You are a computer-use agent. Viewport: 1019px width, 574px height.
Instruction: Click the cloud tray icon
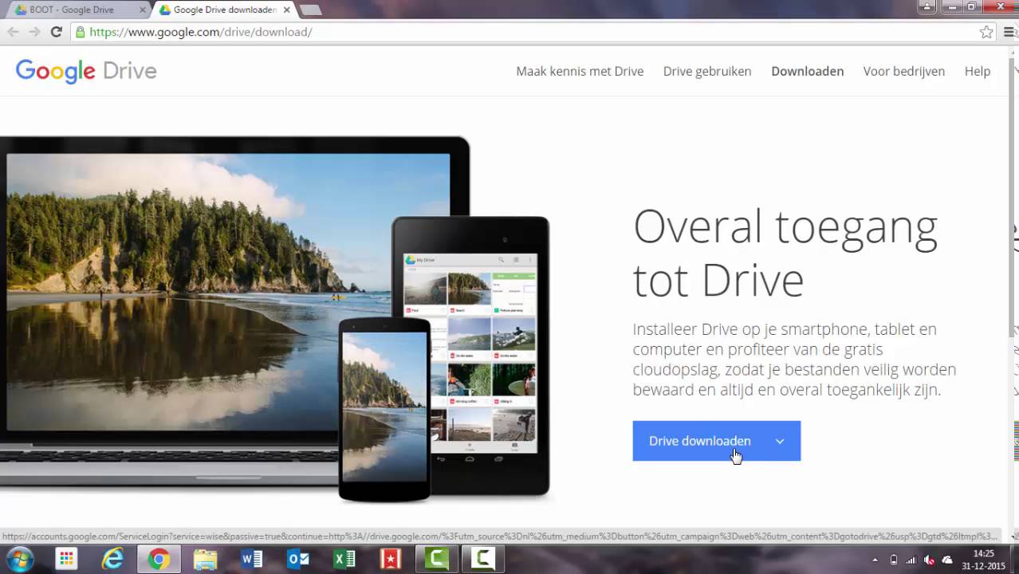click(x=947, y=560)
